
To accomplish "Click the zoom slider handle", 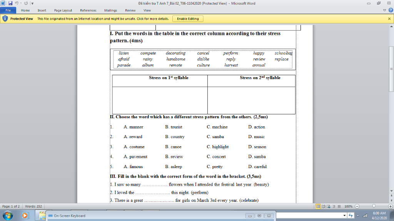I will coord(374,206).
